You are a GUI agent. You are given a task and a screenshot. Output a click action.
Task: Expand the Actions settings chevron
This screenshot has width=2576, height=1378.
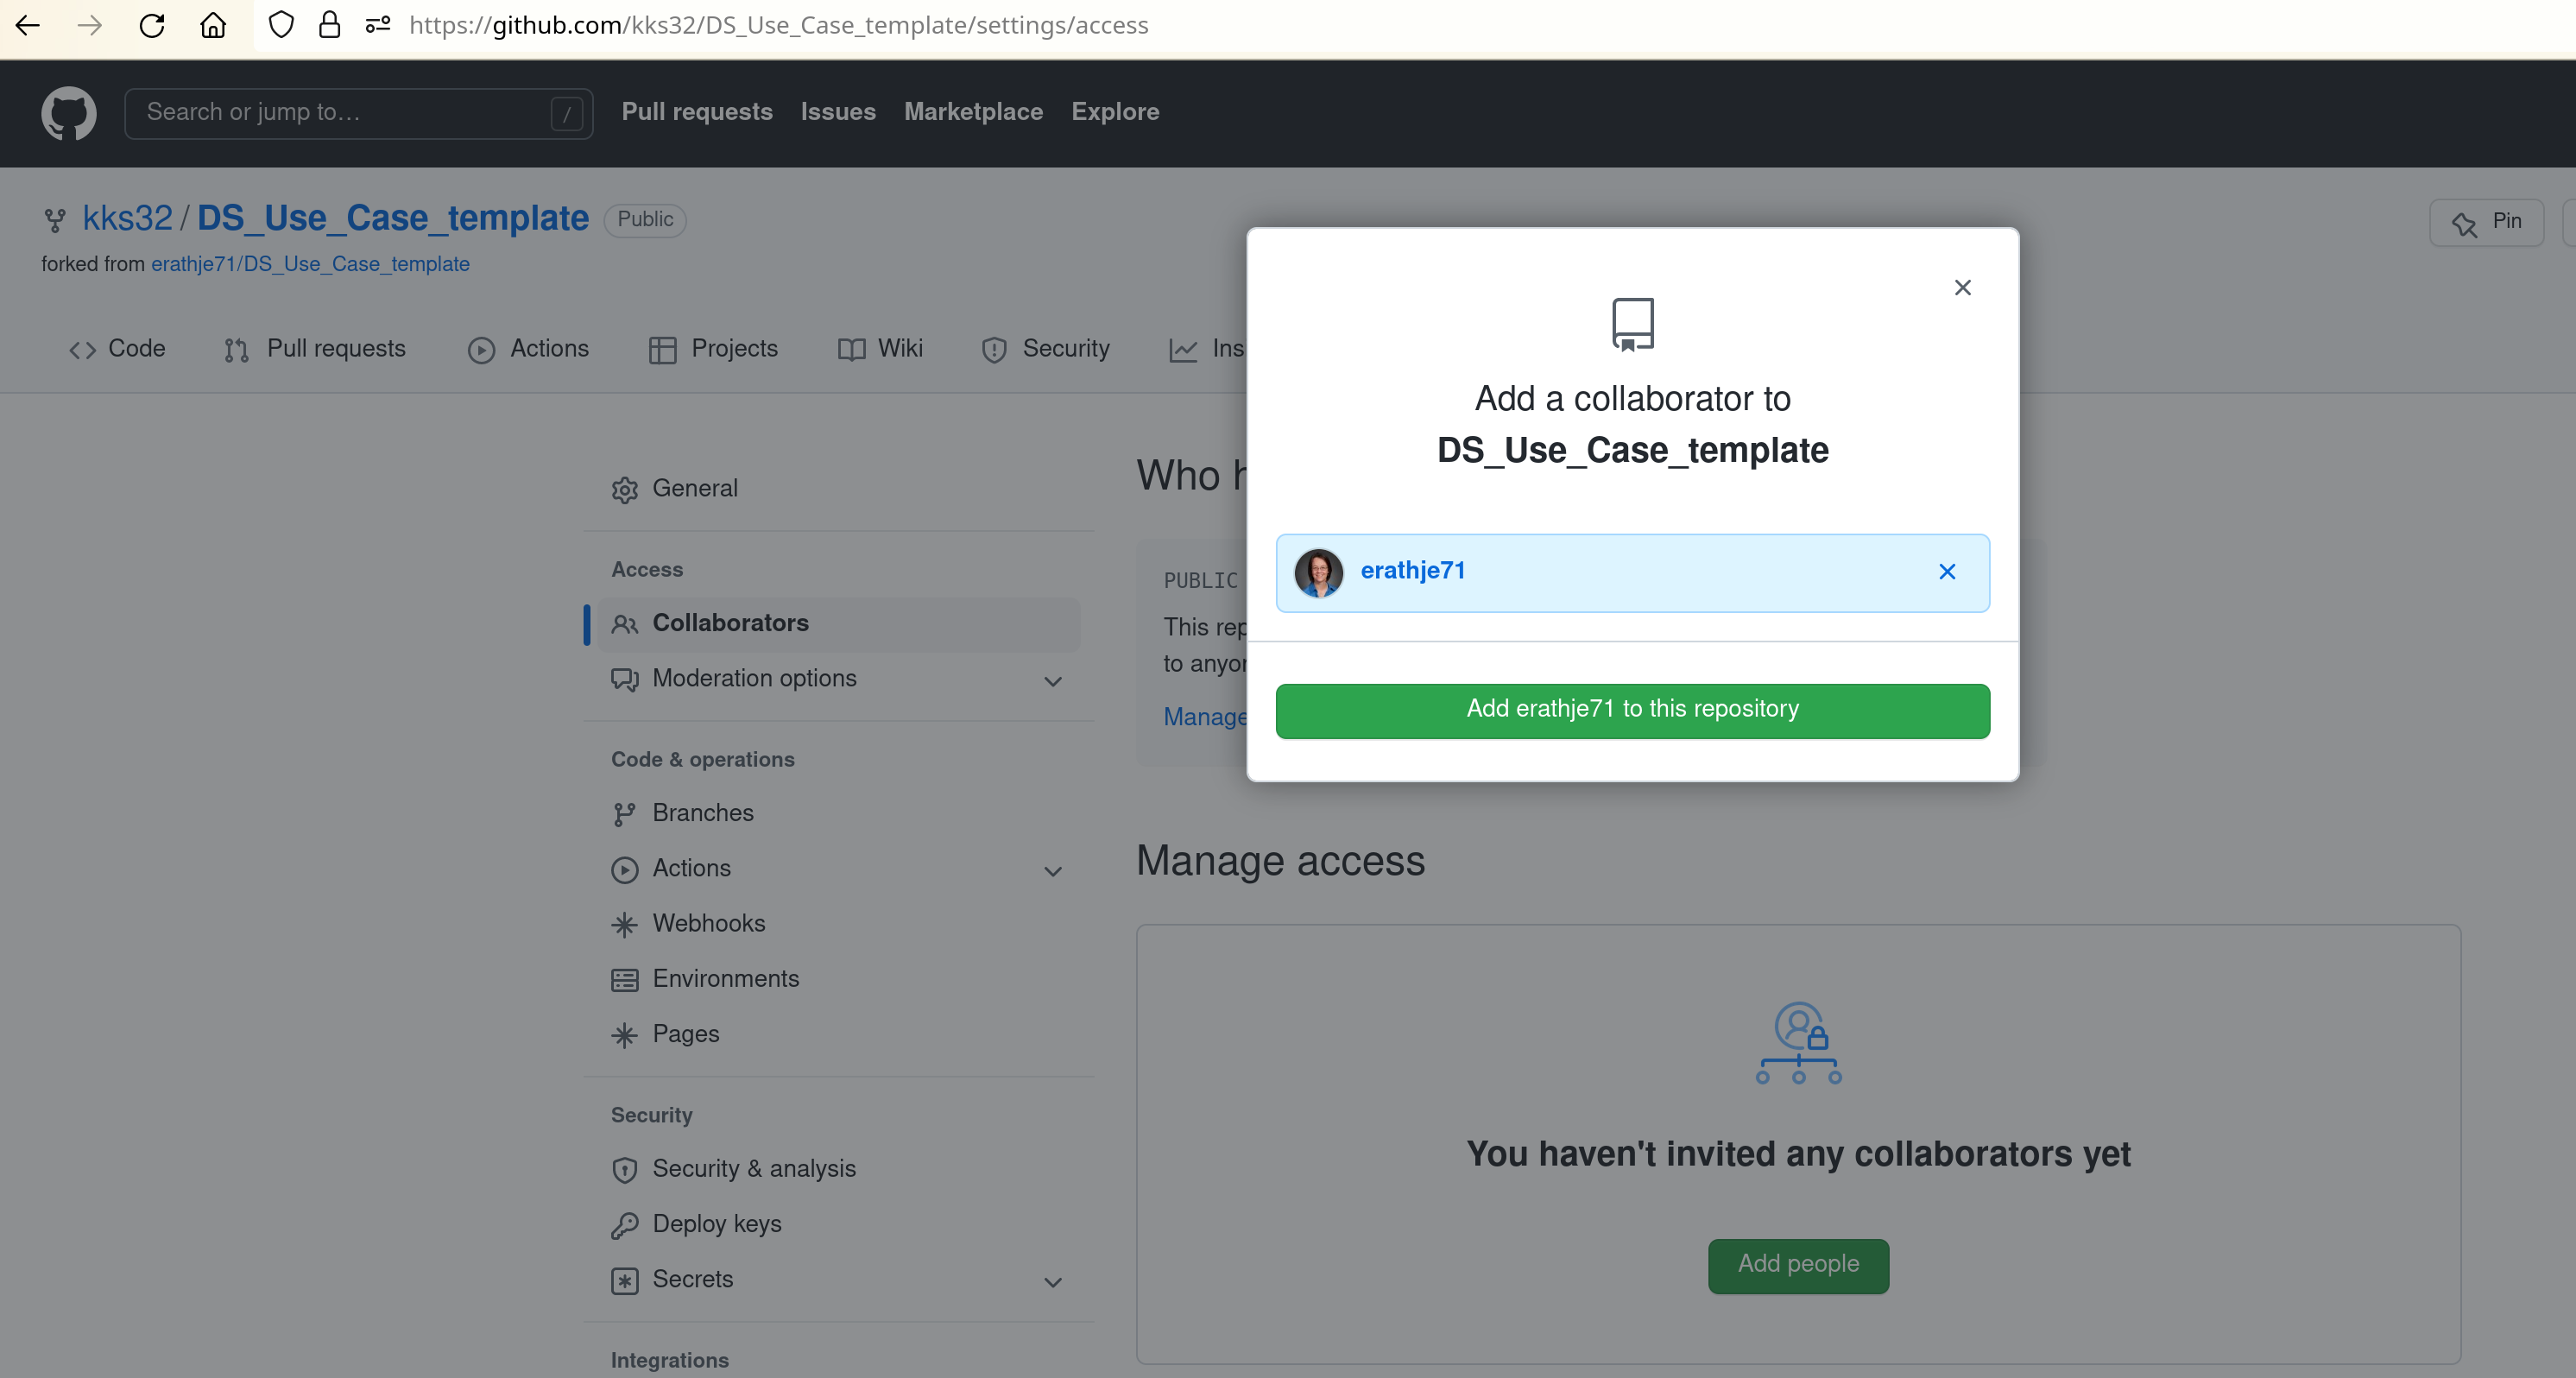pos(1052,871)
